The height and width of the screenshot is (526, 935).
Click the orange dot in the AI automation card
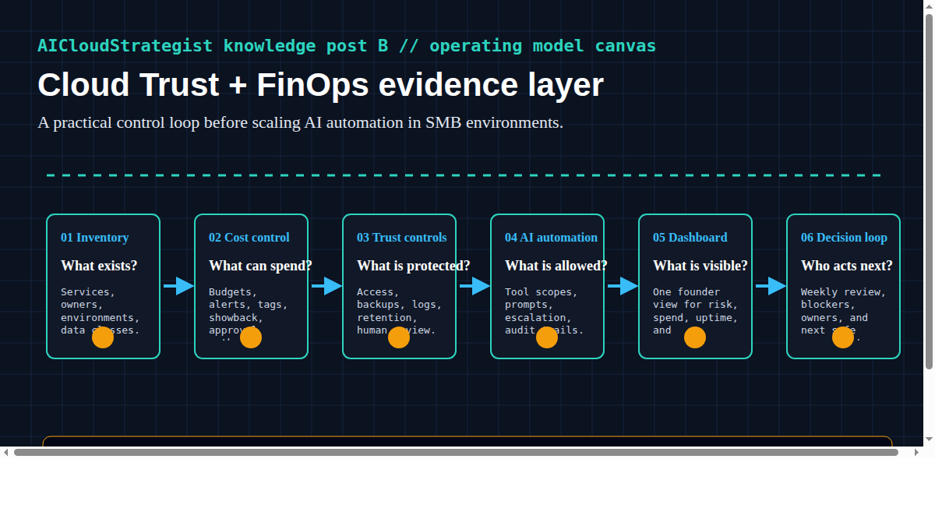coord(547,337)
